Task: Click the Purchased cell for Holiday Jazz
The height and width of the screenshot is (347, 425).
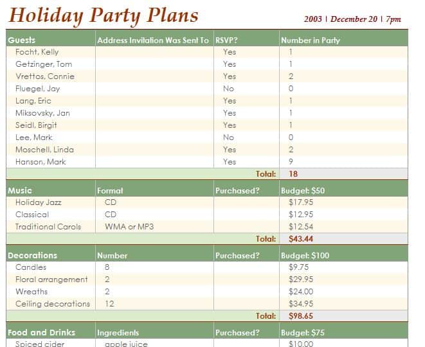Action: tap(246, 202)
